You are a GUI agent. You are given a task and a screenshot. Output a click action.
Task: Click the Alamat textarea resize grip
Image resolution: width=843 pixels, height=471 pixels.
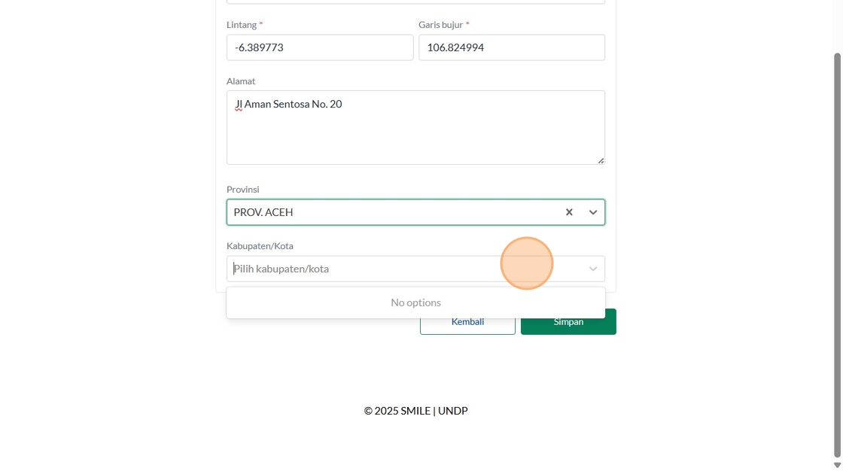tap(601, 160)
